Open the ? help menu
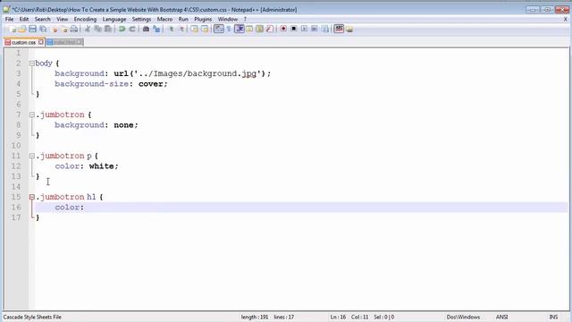This screenshot has width=572, height=322. point(245,19)
